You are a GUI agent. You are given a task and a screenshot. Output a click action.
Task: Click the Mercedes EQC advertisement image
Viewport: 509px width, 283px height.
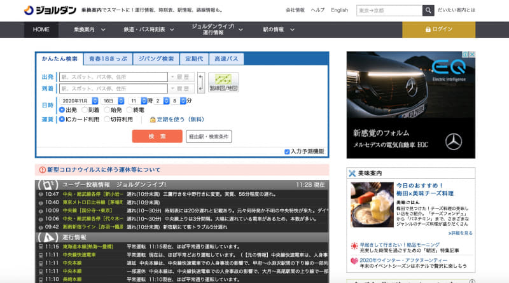(x=410, y=105)
